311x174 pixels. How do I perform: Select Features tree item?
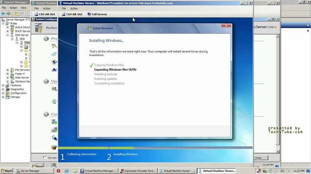pos(16,85)
